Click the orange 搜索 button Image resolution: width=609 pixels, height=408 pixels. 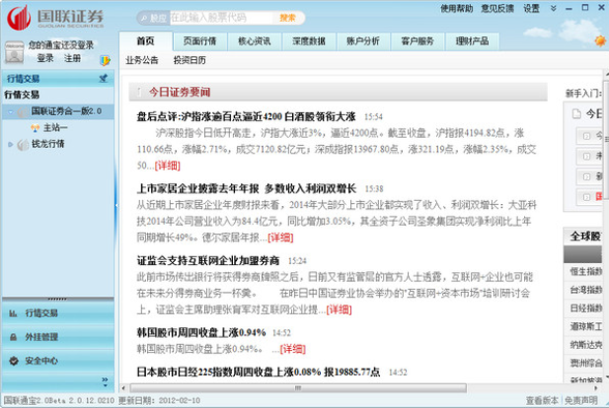click(288, 18)
